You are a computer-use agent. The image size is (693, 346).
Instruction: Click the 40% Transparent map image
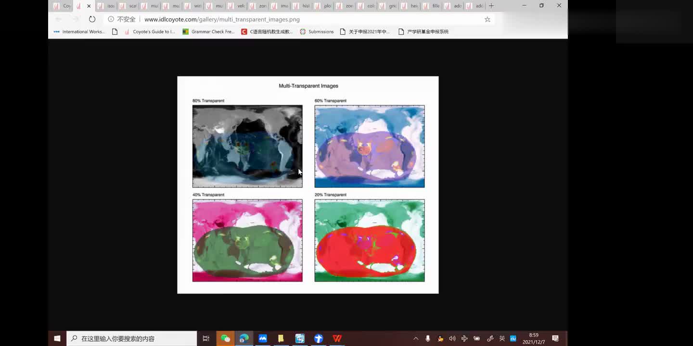(247, 240)
